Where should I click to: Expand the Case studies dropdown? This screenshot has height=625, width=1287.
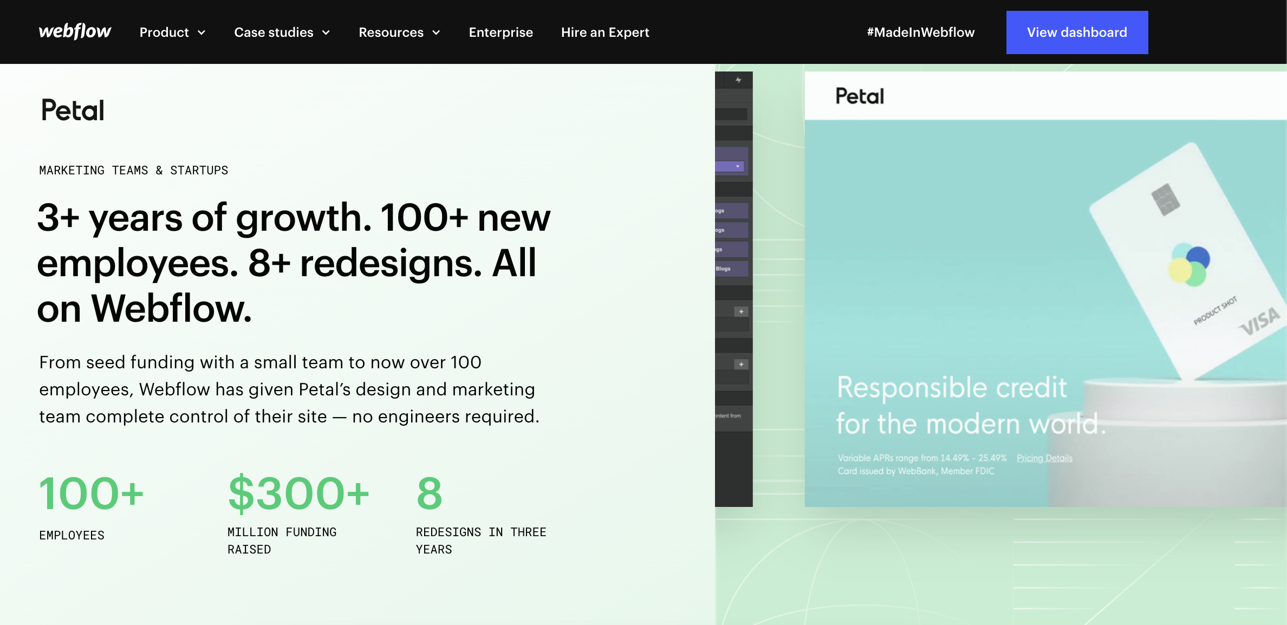tap(282, 32)
